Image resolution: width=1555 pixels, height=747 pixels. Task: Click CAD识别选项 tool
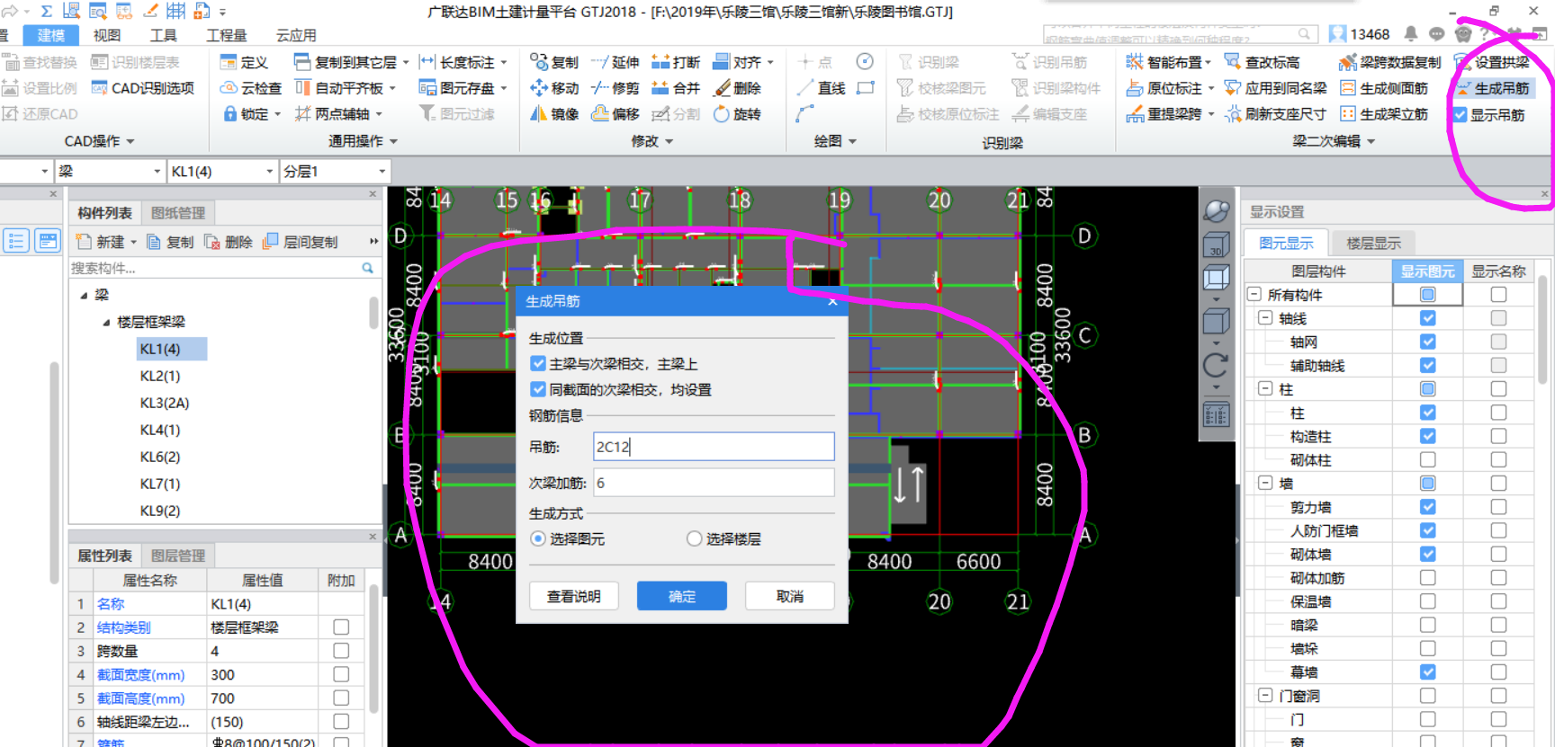(x=143, y=88)
